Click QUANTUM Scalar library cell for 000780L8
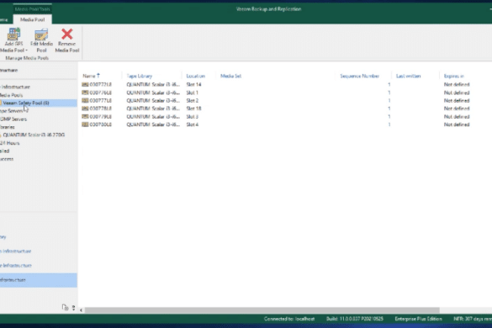 (x=153, y=124)
